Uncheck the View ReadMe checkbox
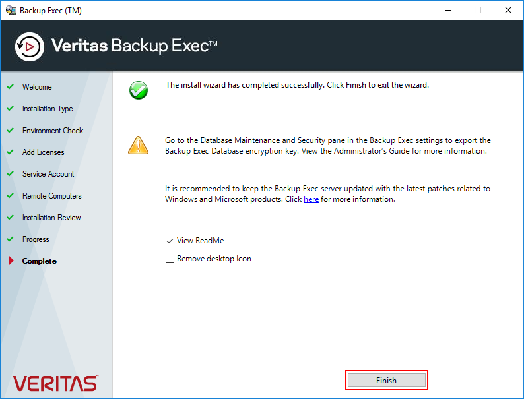 click(x=170, y=241)
